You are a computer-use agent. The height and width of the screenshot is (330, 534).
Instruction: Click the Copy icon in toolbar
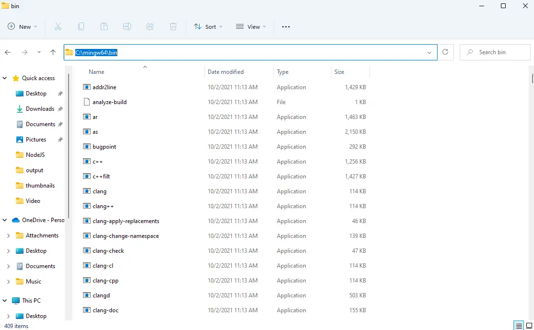[81, 27]
